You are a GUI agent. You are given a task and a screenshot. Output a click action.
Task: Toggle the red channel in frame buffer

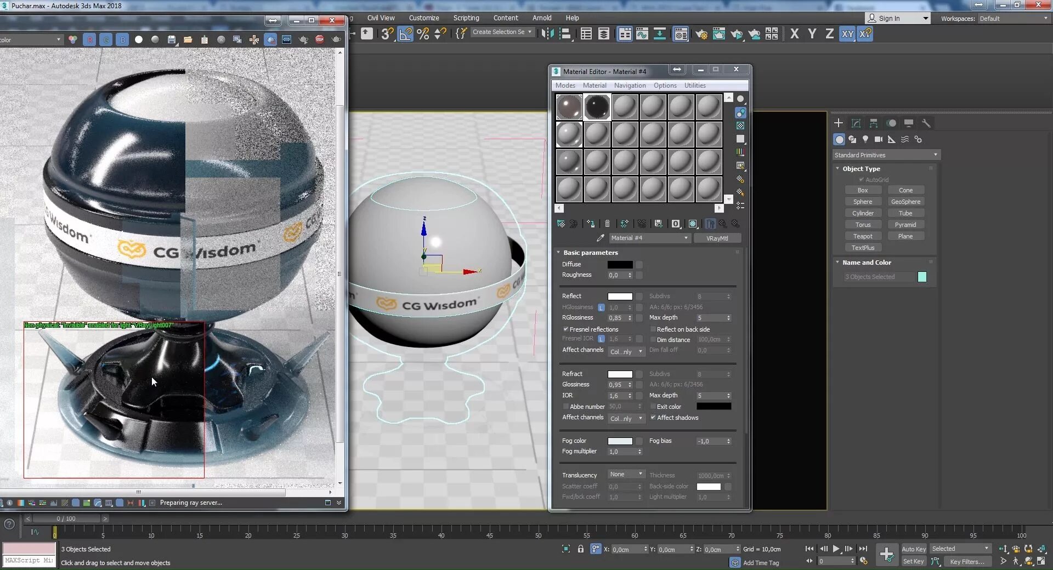pos(89,39)
